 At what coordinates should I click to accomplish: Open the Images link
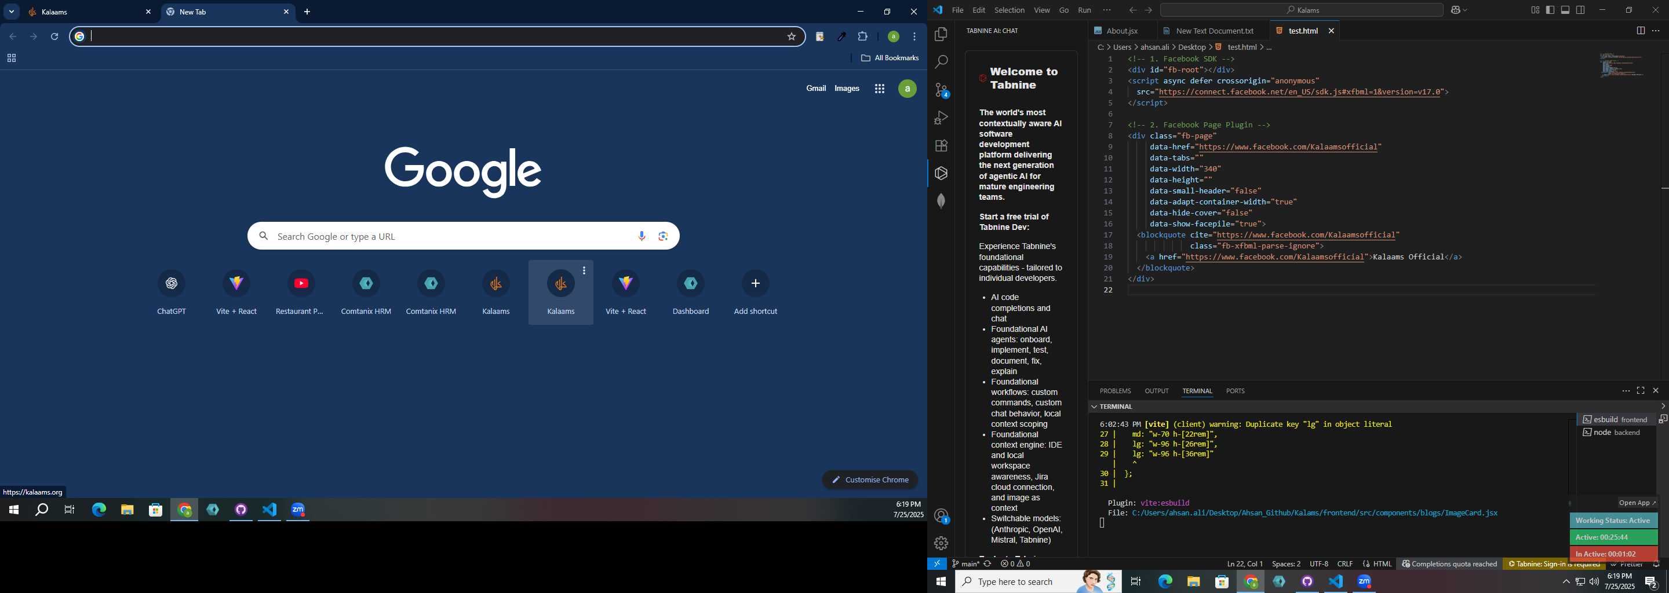click(x=847, y=89)
